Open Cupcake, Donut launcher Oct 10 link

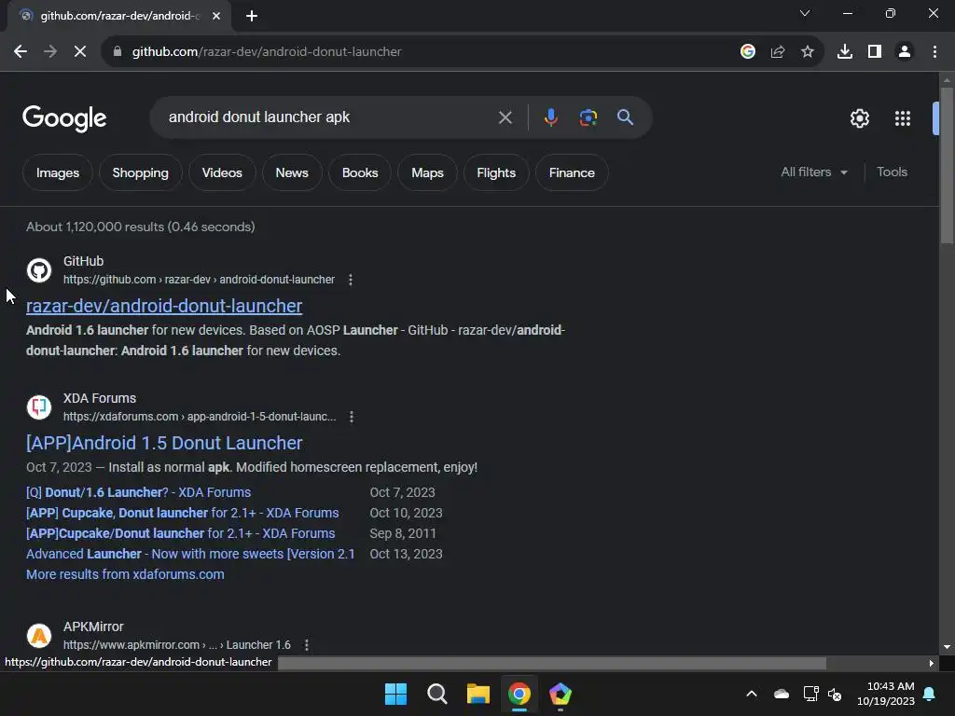click(182, 513)
